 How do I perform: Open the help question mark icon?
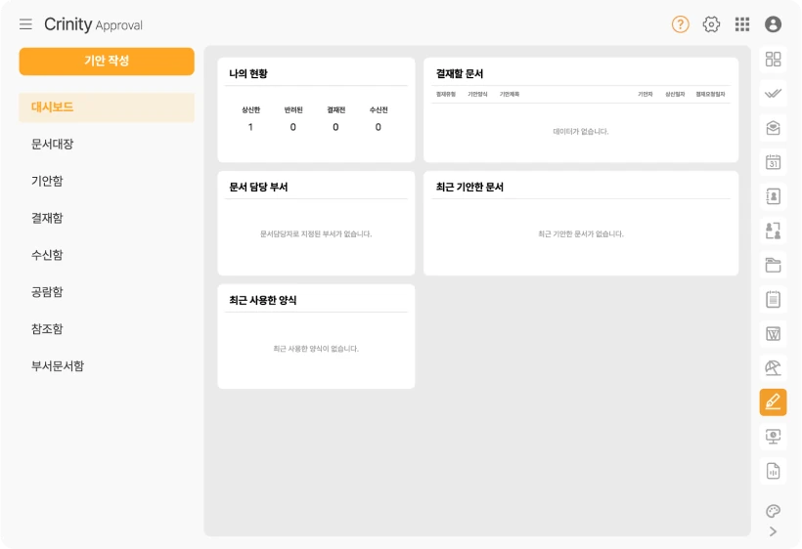[x=681, y=24]
